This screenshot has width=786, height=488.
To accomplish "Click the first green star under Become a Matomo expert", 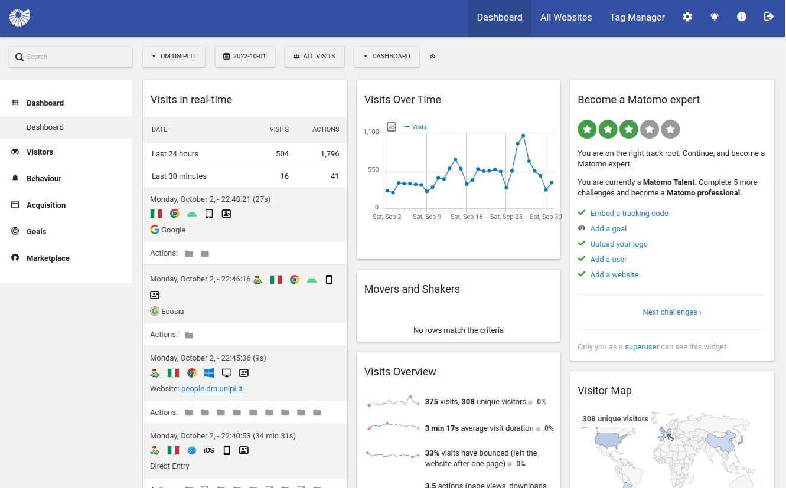I will pyautogui.click(x=587, y=129).
